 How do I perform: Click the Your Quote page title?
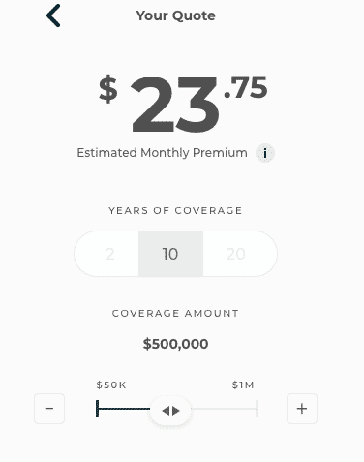[175, 15]
